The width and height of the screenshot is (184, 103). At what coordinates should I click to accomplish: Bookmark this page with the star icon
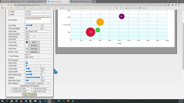pos(169,5)
